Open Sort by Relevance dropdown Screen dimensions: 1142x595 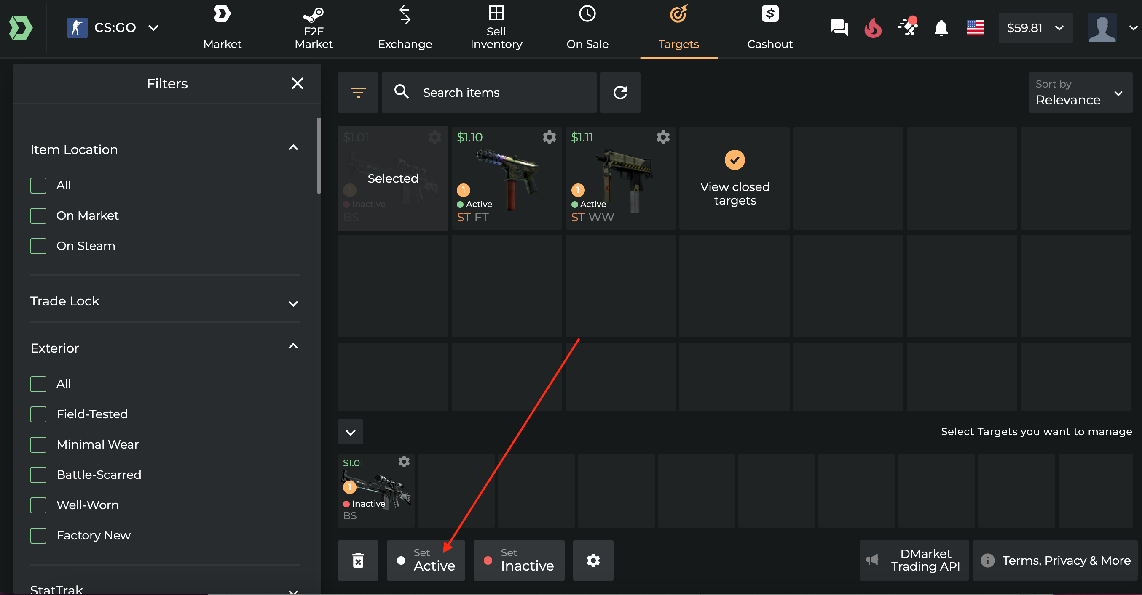pos(1080,93)
